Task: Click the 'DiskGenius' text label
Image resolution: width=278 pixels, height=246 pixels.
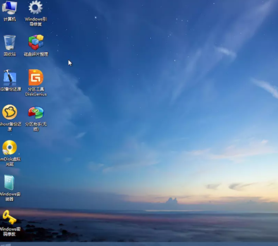Action: click(36, 94)
